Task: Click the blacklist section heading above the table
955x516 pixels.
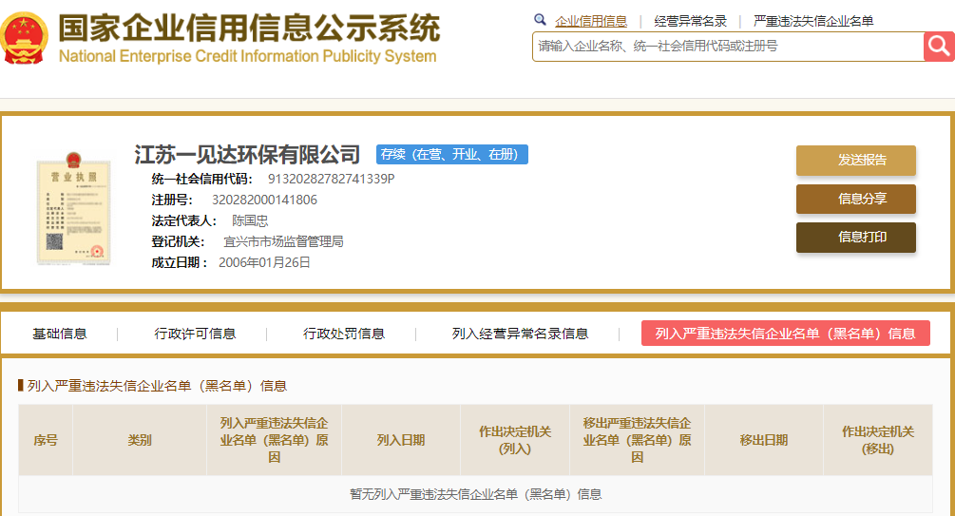Action: 157,386
